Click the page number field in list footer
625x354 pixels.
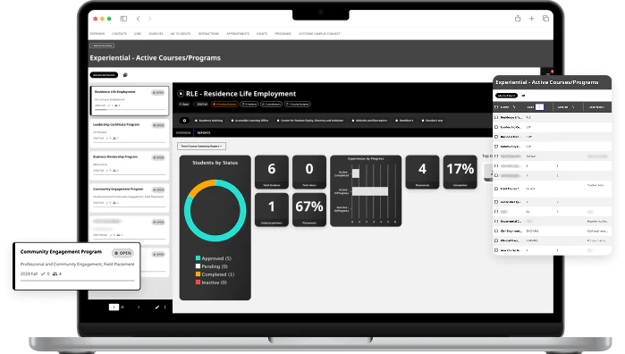pos(114,307)
